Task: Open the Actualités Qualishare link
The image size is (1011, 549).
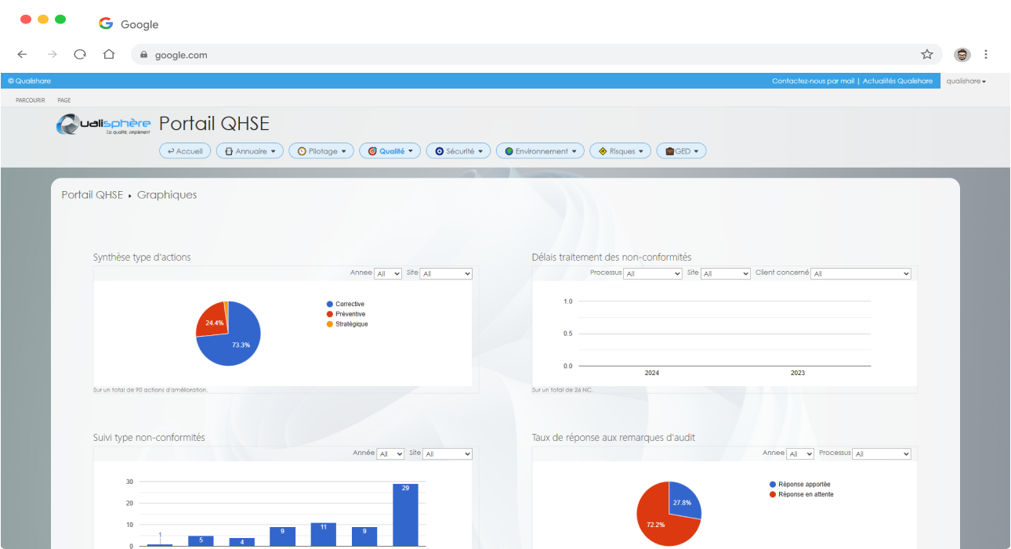Action: pos(897,81)
